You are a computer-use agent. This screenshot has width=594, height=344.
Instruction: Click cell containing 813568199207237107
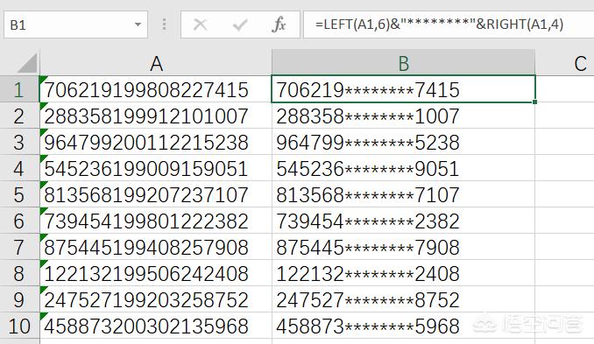156,194
